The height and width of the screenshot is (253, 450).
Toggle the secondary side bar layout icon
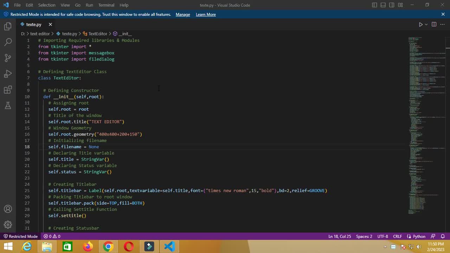tap(392, 5)
